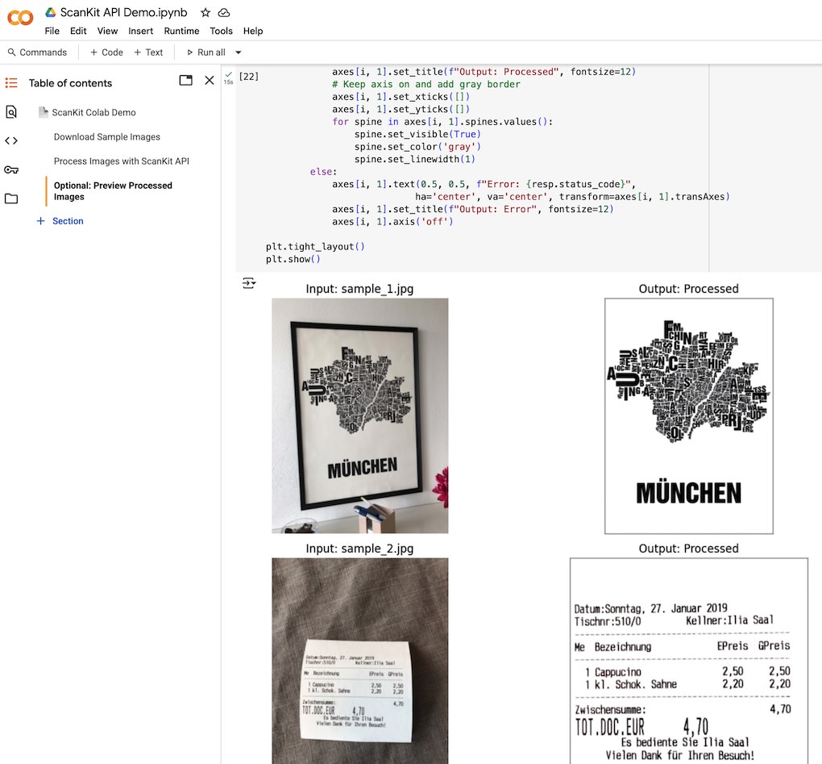Click the Colab logo
Image resolution: width=822 pixels, height=764 pixels.
[19, 17]
